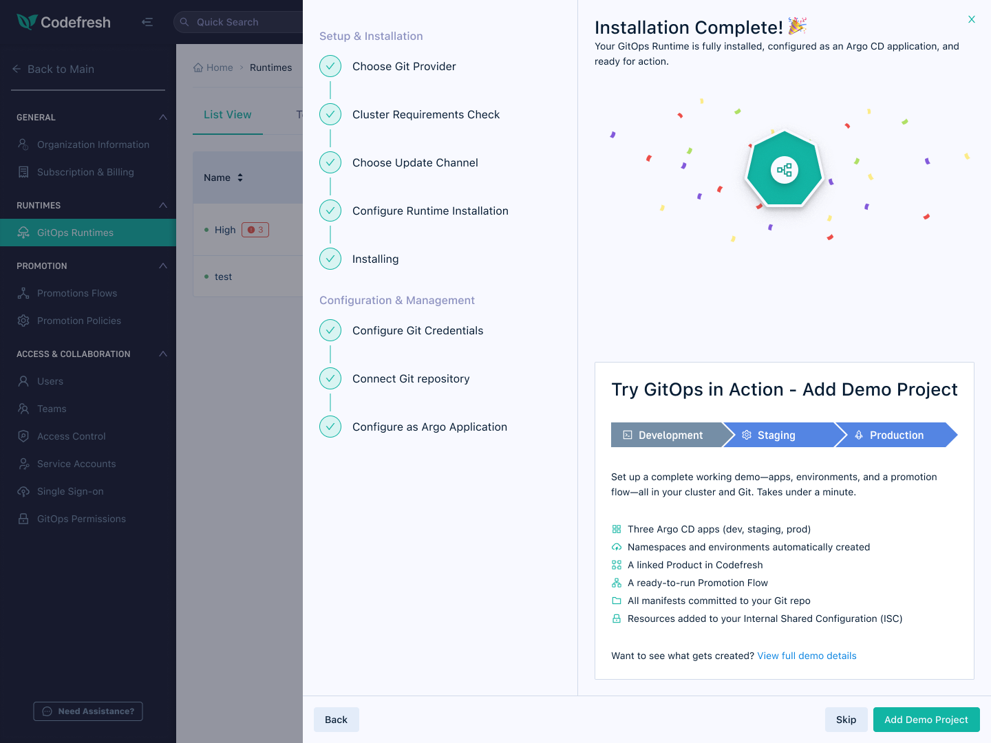991x743 pixels.
Task: Collapse the RUNTIMES section
Action: click(163, 205)
